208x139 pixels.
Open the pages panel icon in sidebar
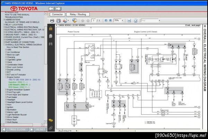click(x=51, y=36)
